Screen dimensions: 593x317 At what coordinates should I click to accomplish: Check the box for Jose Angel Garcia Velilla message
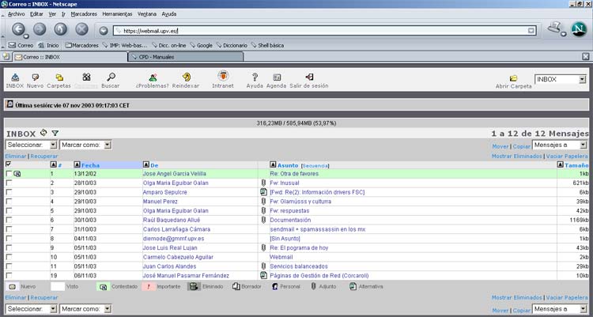click(x=9, y=174)
